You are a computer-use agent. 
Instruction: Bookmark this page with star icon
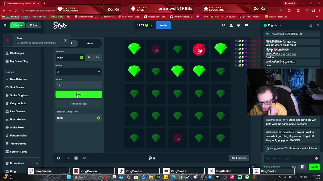point(280,11)
